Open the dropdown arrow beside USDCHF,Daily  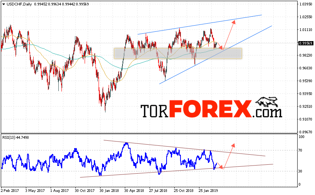coord(3,4)
